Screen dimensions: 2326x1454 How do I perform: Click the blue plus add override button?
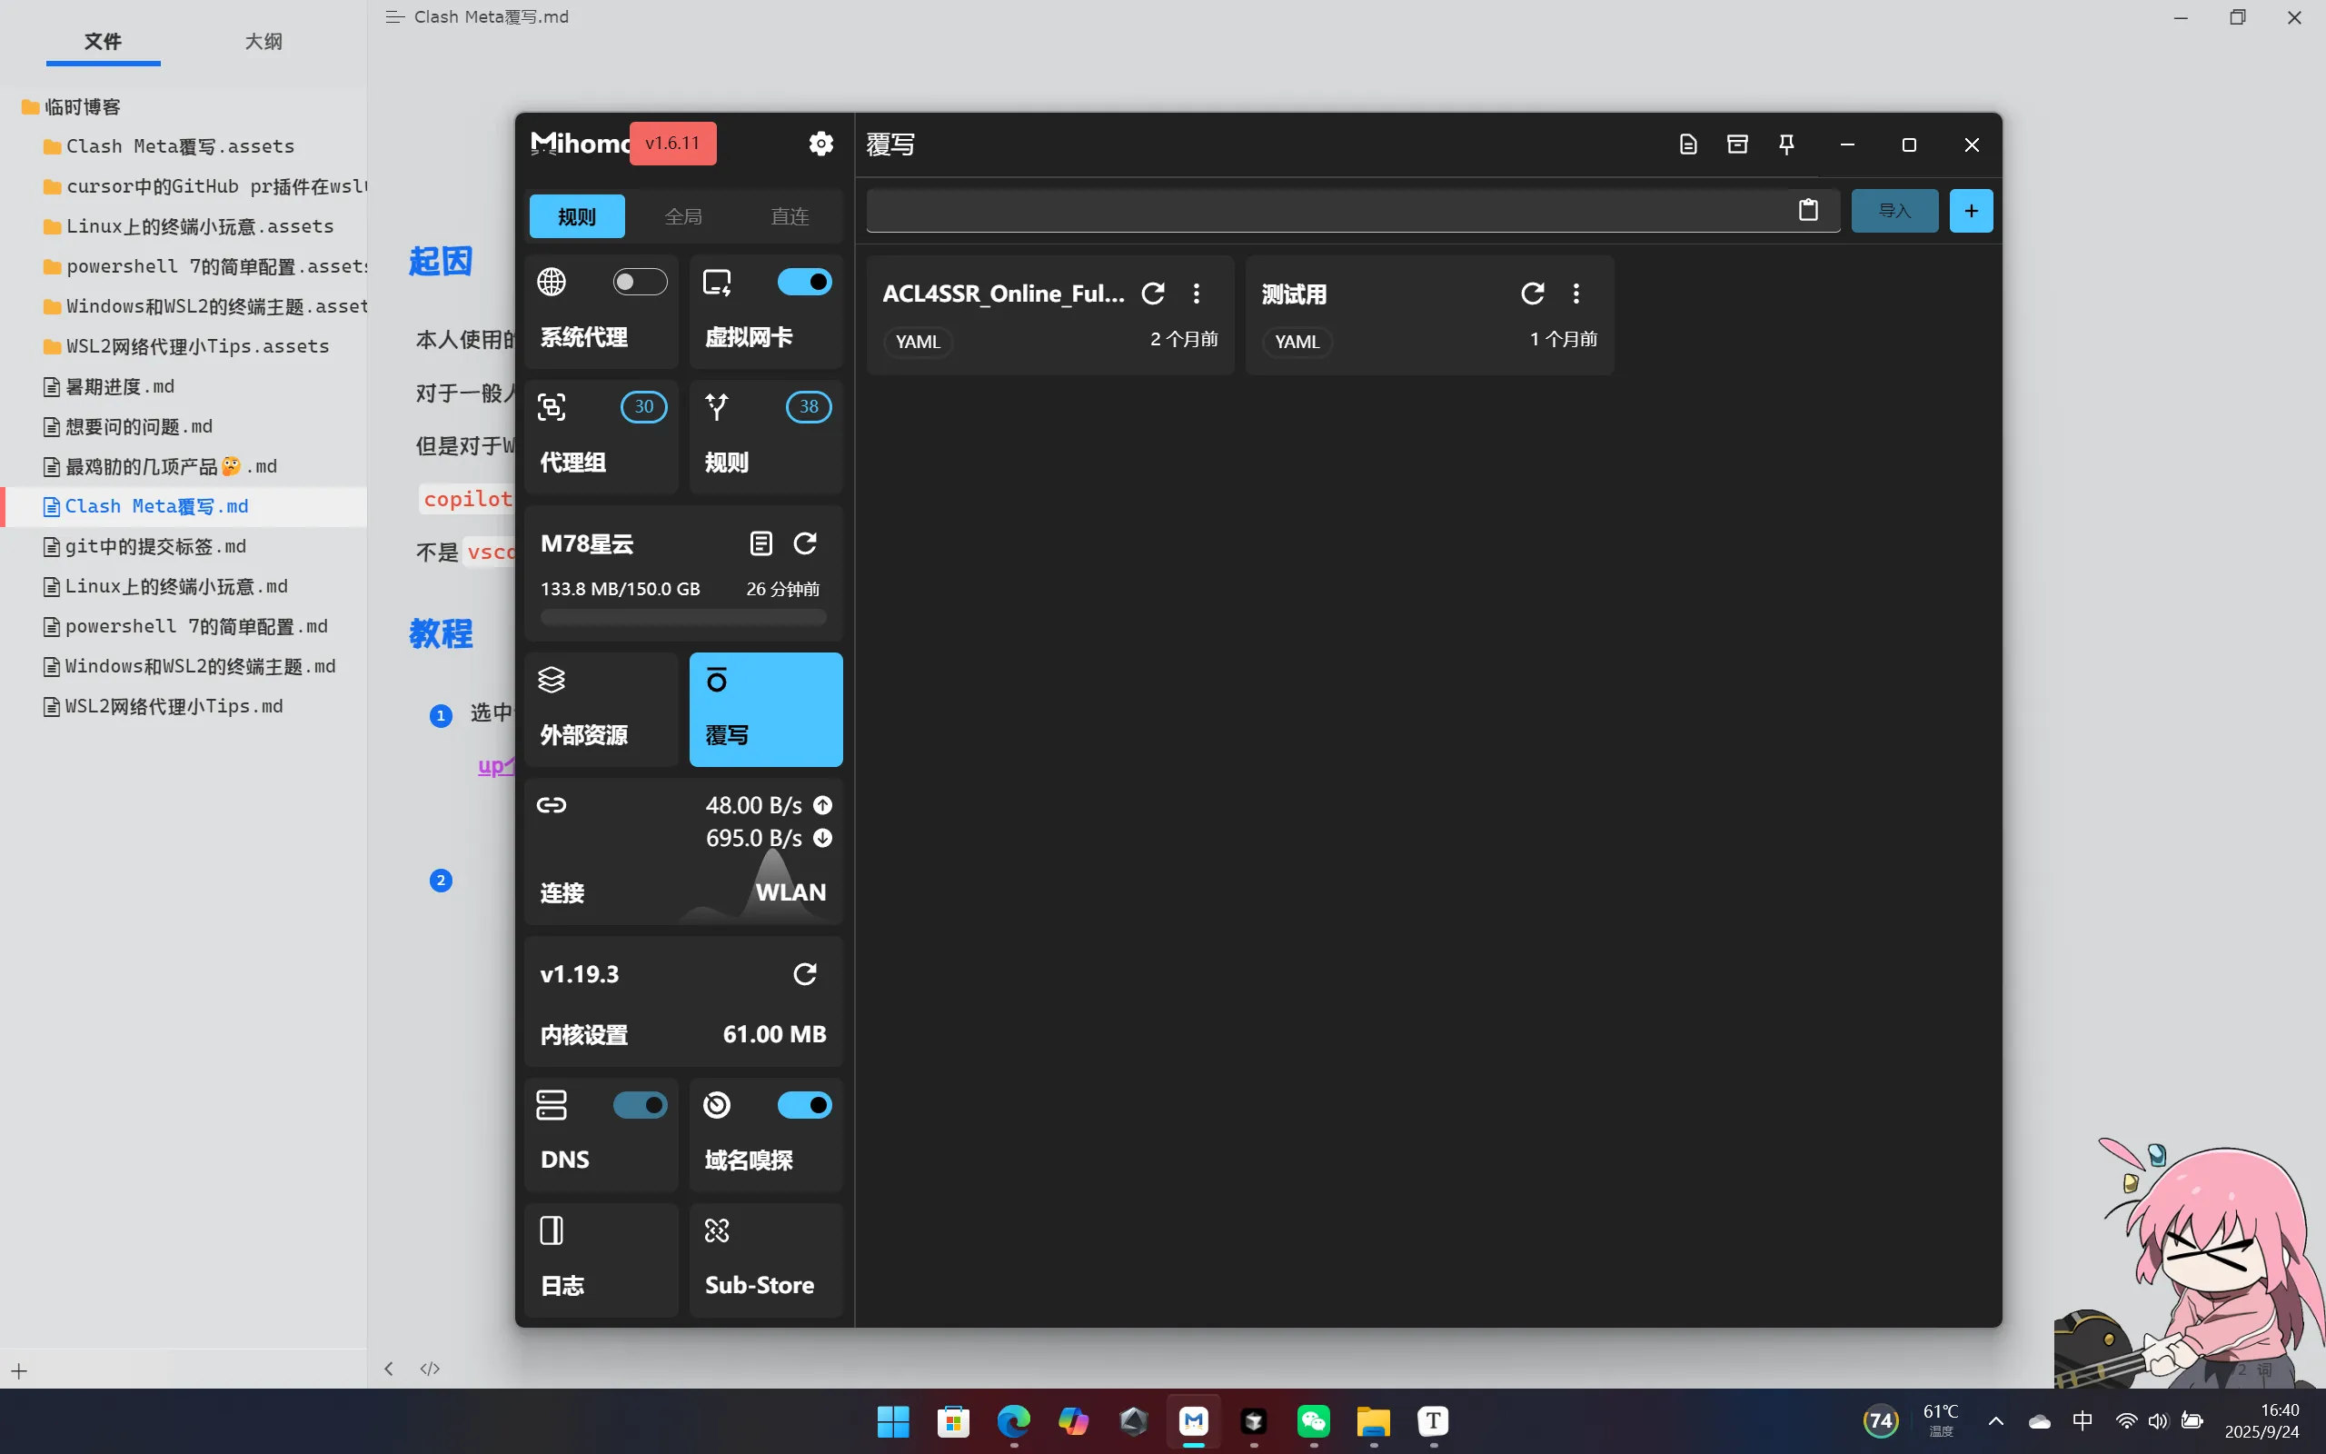tap(1971, 211)
